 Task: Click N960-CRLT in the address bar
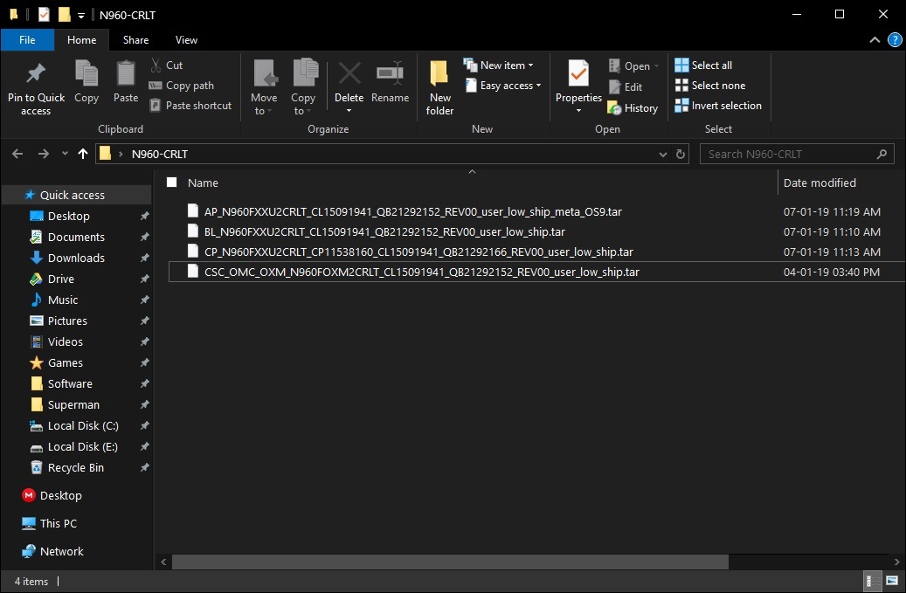(x=160, y=155)
